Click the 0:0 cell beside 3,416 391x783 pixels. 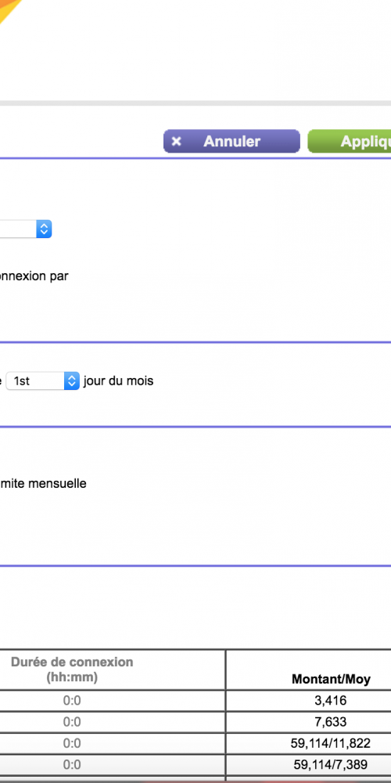(72, 701)
